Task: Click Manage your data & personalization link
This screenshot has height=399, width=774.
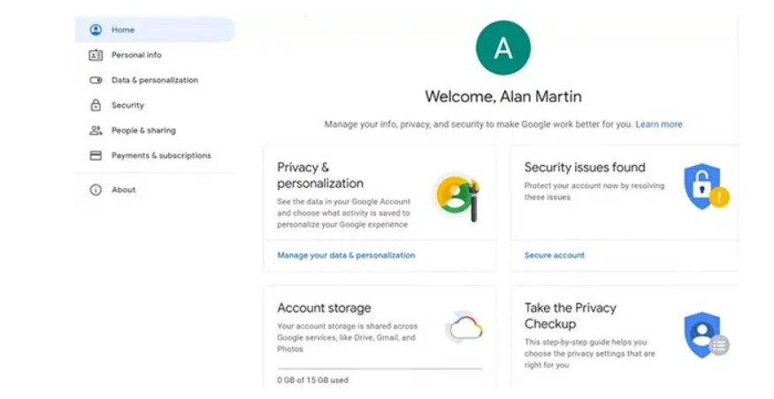Action: [346, 255]
